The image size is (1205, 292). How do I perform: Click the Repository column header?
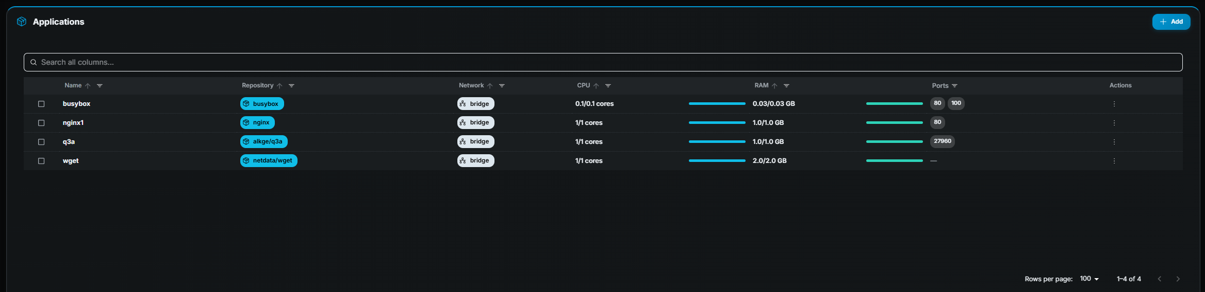[x=257, y=85]
